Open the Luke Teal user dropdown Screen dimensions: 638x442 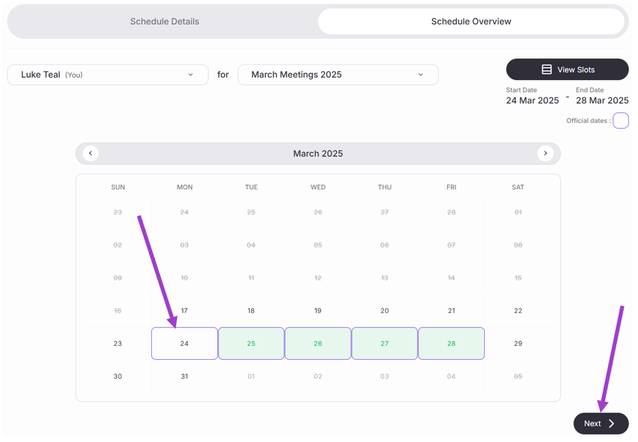tap(108, 75)
